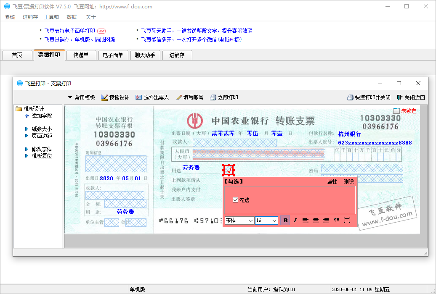Click the 模板设计 pencil-ruler toolbar icon
This screenshot has width=436, height=294.
coord(104,97)
